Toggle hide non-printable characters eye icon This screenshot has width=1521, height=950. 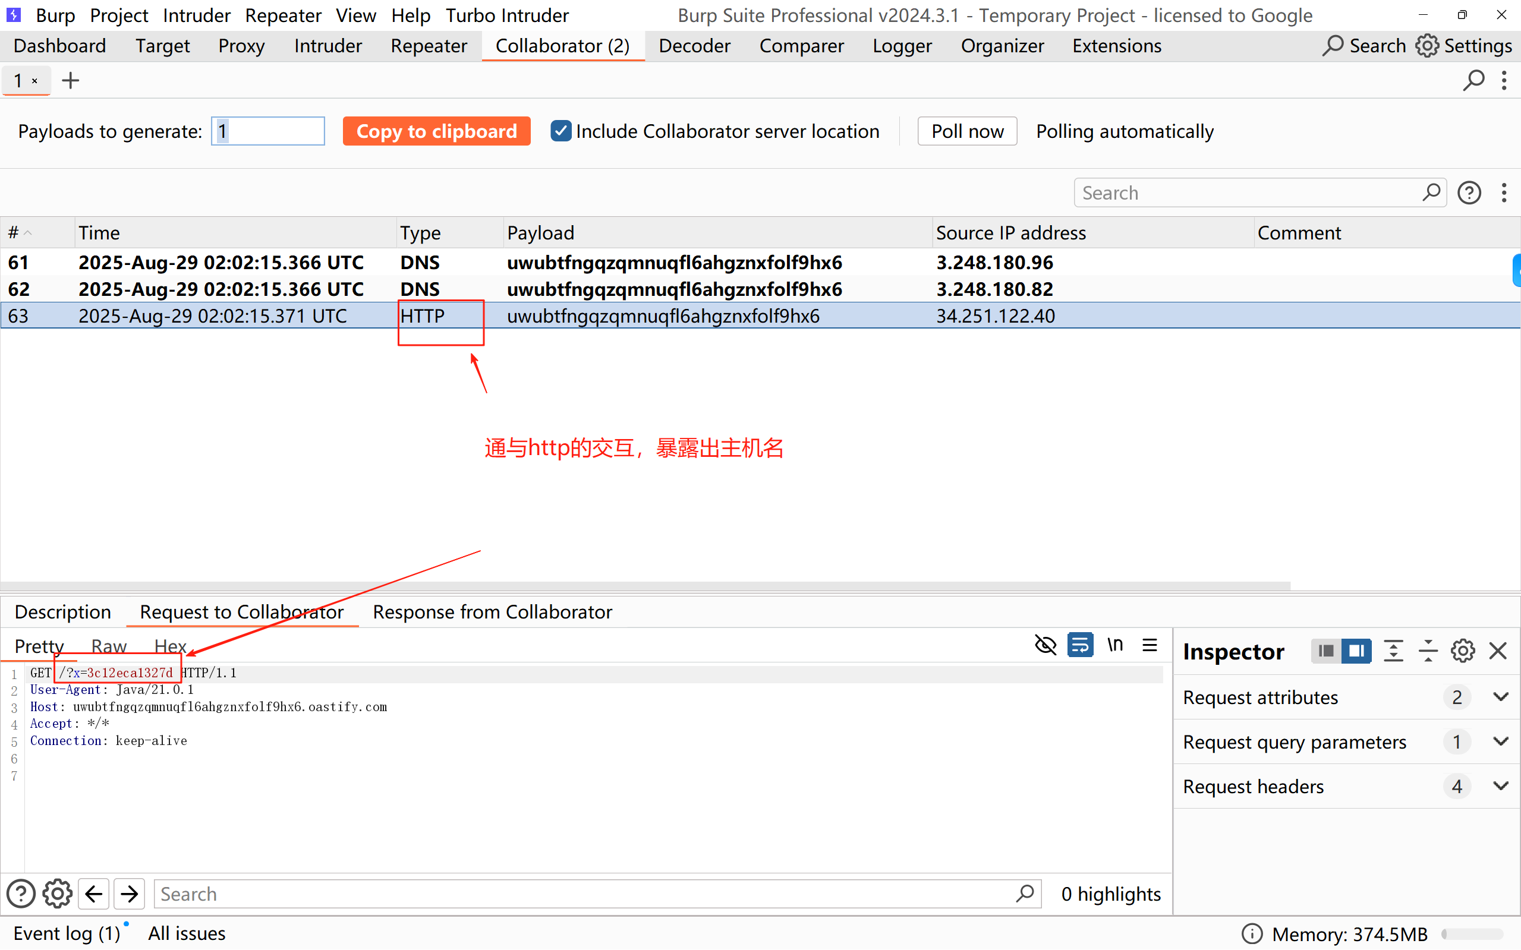pos(1046,645)
